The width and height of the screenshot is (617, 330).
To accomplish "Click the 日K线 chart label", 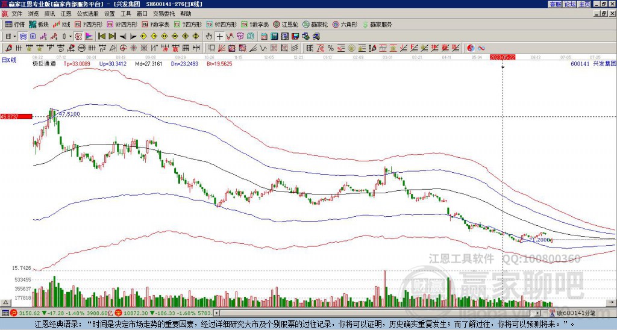I will (x=8, y=60).
